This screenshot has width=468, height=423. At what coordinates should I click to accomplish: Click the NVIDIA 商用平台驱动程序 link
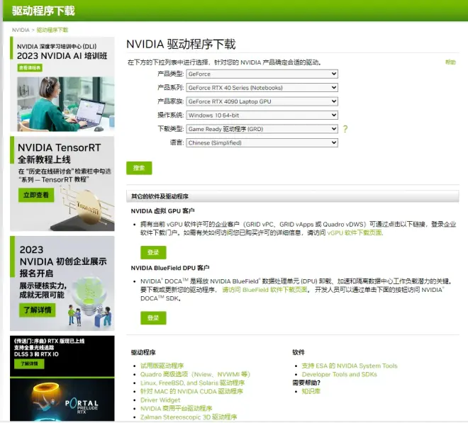[x=176, y=408]
